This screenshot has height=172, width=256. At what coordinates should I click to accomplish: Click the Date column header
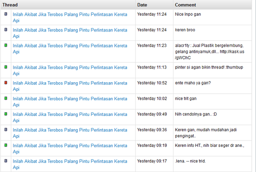tap(142, 5)
